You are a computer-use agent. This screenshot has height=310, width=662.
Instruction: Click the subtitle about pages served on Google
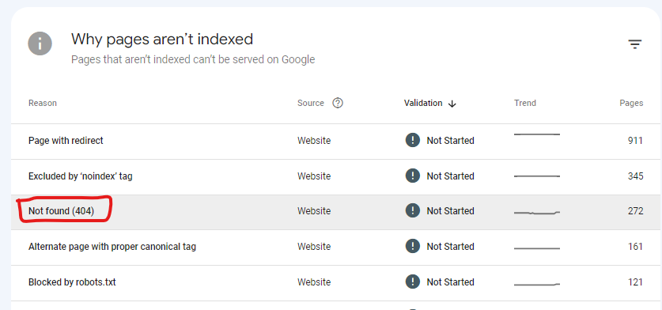click(193, 59)
